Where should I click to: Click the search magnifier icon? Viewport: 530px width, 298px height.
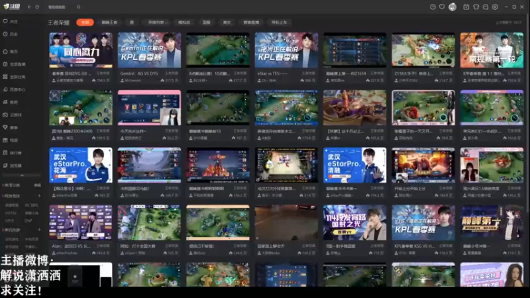(x=78, y=7)
